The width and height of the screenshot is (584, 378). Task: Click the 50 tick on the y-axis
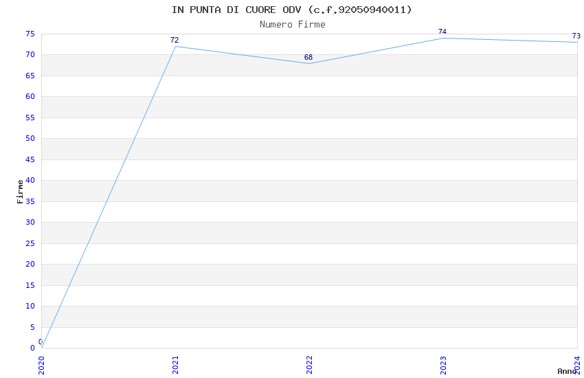(x=30, y=139)
